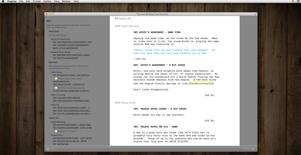
Task: Go to NAK'S BEDROOM scene in the outline
Action: pos(61,81)
